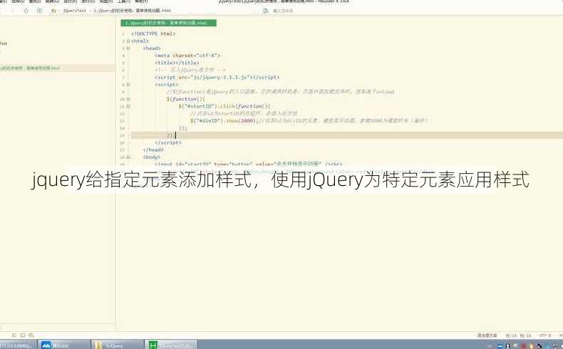Open the green HBuilder X taskbar button
563x349 pixels.
171,345
